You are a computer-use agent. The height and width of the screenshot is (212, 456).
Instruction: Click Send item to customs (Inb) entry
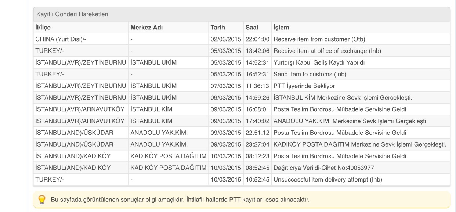click(310, 74)
